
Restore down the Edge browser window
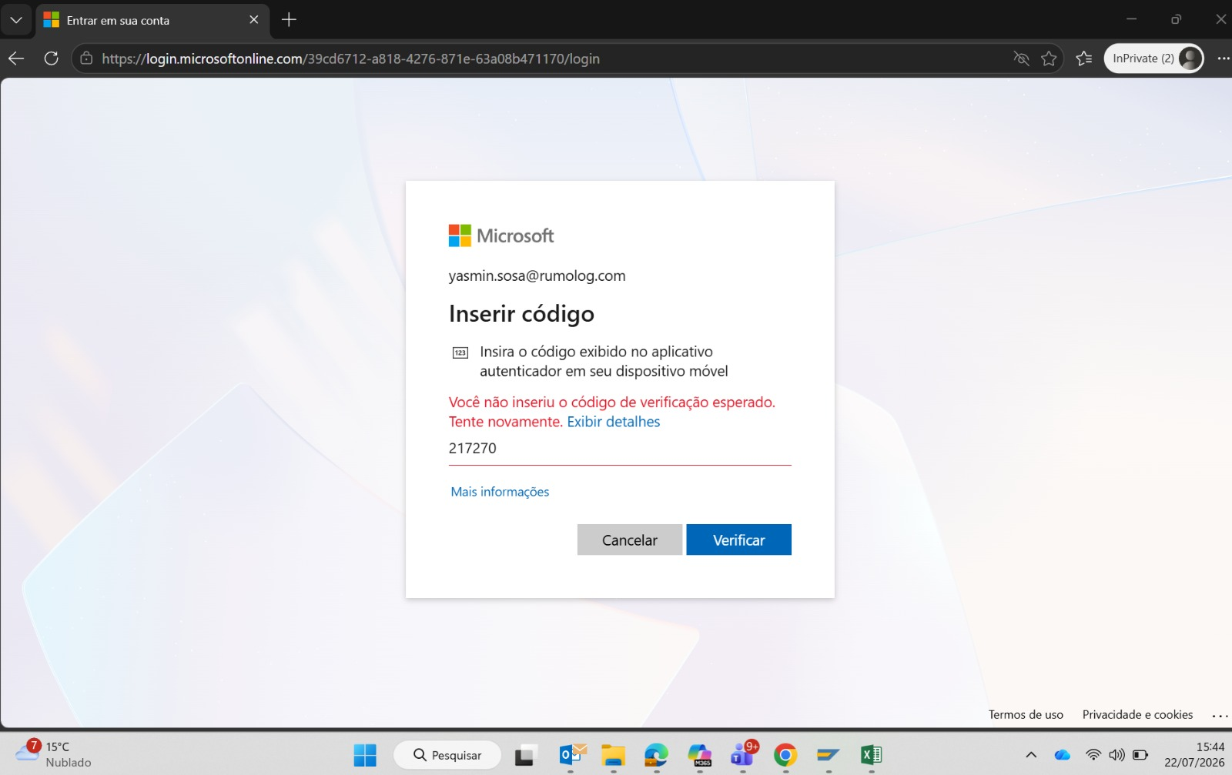1176,19
